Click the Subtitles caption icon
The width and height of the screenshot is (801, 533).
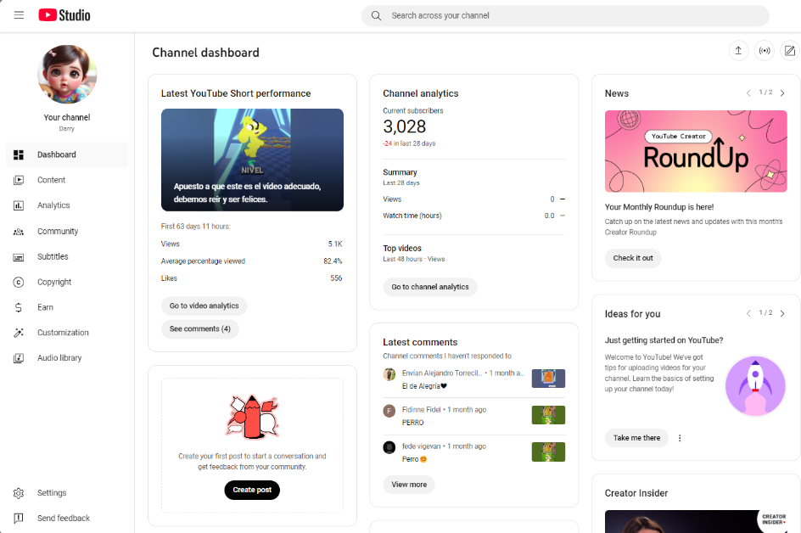coord(19,257)
